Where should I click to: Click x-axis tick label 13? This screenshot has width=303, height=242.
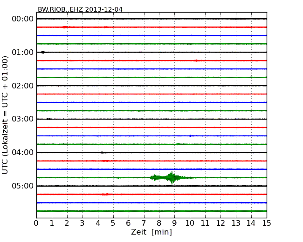[236, 223]
